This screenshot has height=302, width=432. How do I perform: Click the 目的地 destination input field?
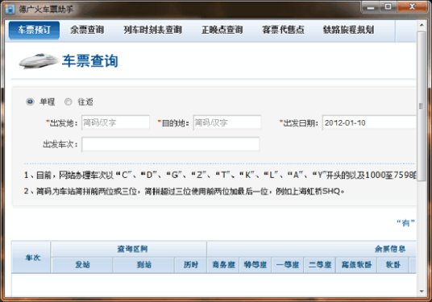[x=227, y=122]
